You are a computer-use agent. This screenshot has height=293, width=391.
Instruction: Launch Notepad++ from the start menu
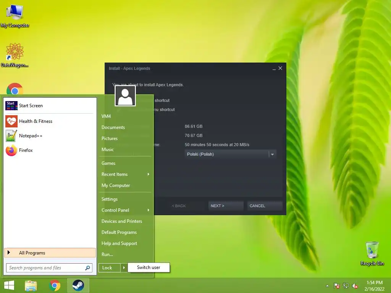[50, 136]
